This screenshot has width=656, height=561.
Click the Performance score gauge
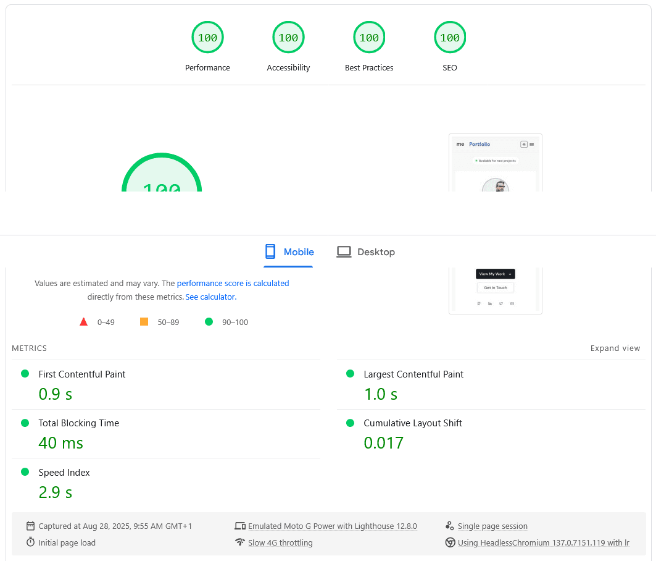point(207,38)
